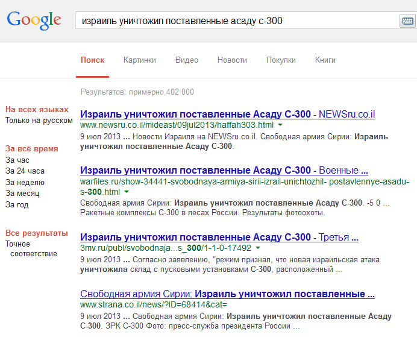Image resolution: width=417 pixels, height=337 pixels.
Task: Filter results За неделю
Action: coord(25,183)
